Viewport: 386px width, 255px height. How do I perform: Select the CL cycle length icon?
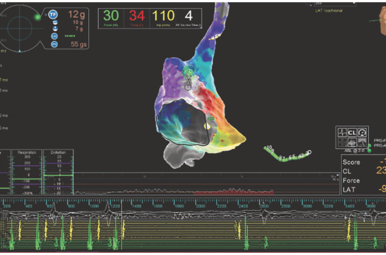(352, 133)
